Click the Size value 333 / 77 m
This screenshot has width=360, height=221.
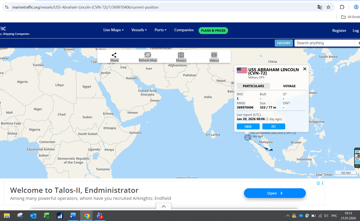coord(268,108)
